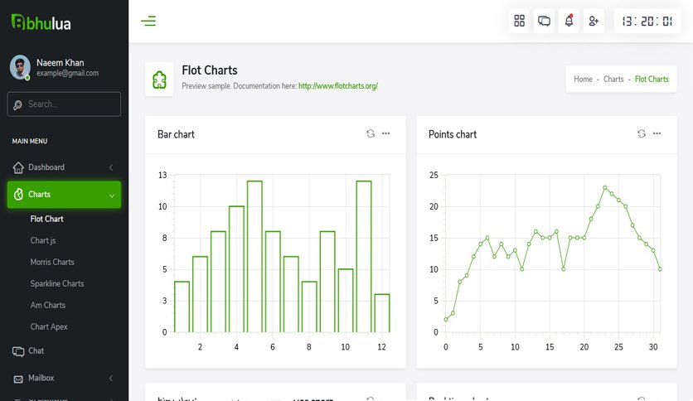693x401 pixels.
Task: Collapse the Charts menu chevron
Action: pyautogui.click(x=112, y=196)
